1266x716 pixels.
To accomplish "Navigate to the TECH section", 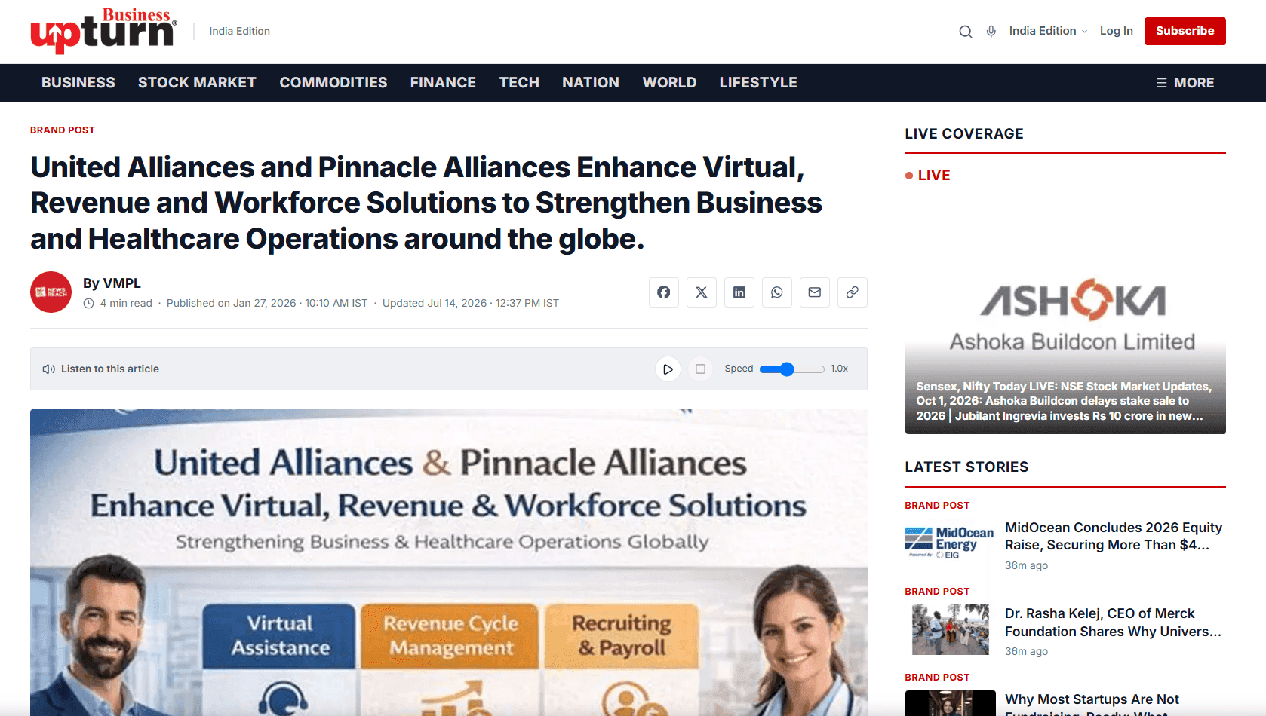I will pyautogui.click(x=519, y=83).
